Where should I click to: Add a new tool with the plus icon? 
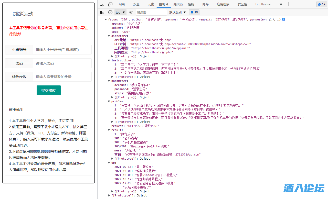(289, 4)
